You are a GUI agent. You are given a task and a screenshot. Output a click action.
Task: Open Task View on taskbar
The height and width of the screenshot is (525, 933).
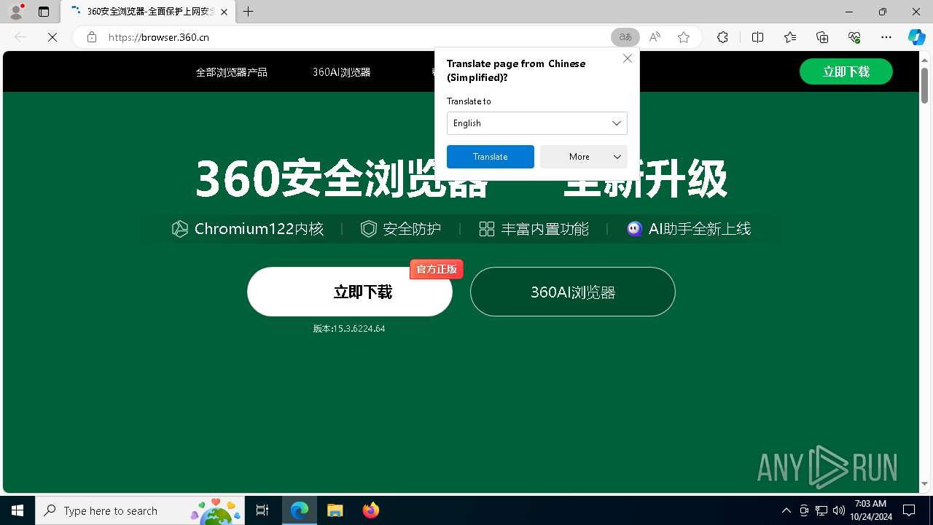pyautogui.click(x=262, y=510)
